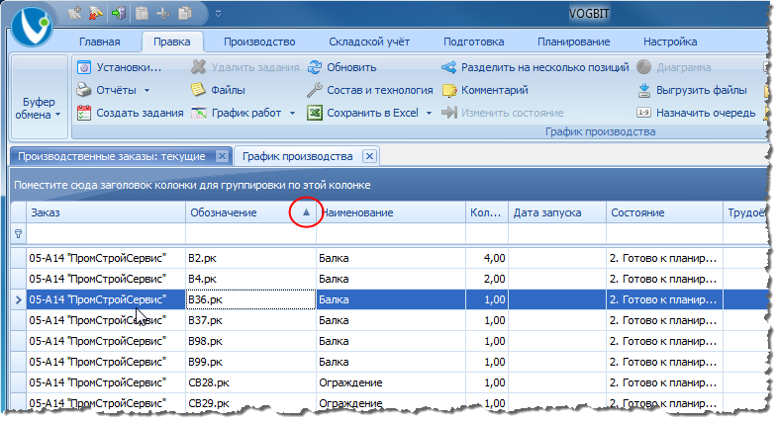The height and width of the screenshot is (421, 779).
Task: Click the Сохранить в Excel icon
Action: 315,113
